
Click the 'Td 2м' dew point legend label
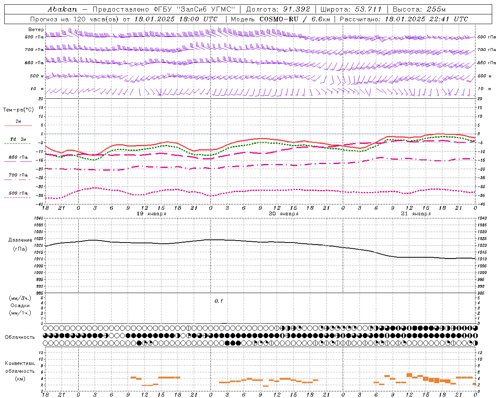[x=18, y=139]
